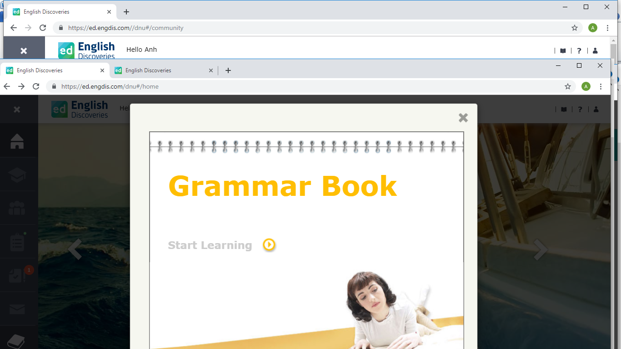
Task: Open the clipboard assignments icon in sidebar
Action: tap(17, 242)
